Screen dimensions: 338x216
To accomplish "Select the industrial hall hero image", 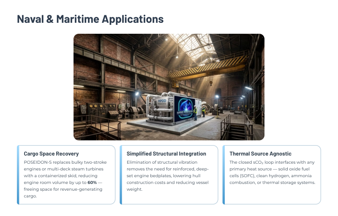I will 169,87.
